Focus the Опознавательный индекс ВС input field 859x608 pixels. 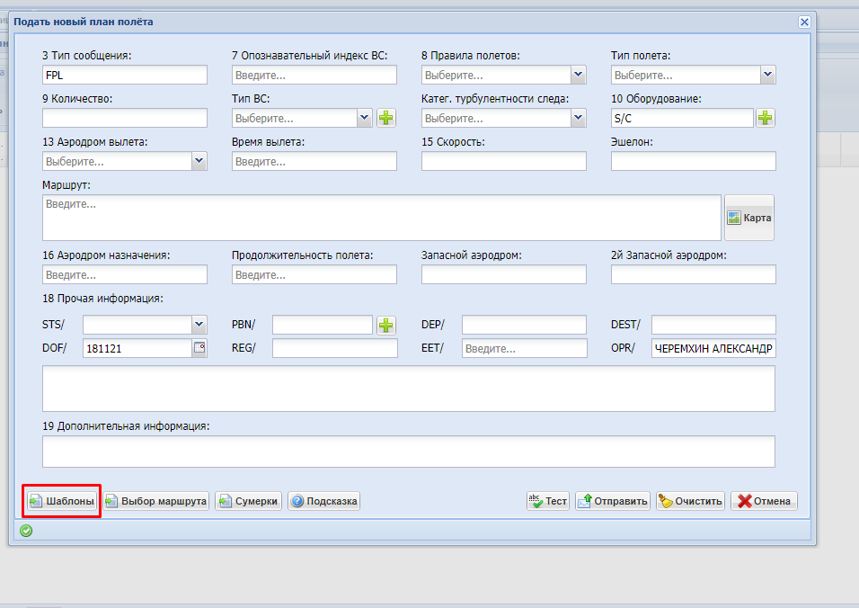(x=314, y=76)
